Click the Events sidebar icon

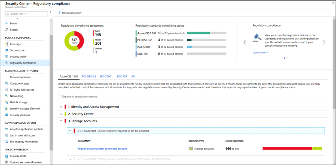(7, 23)
